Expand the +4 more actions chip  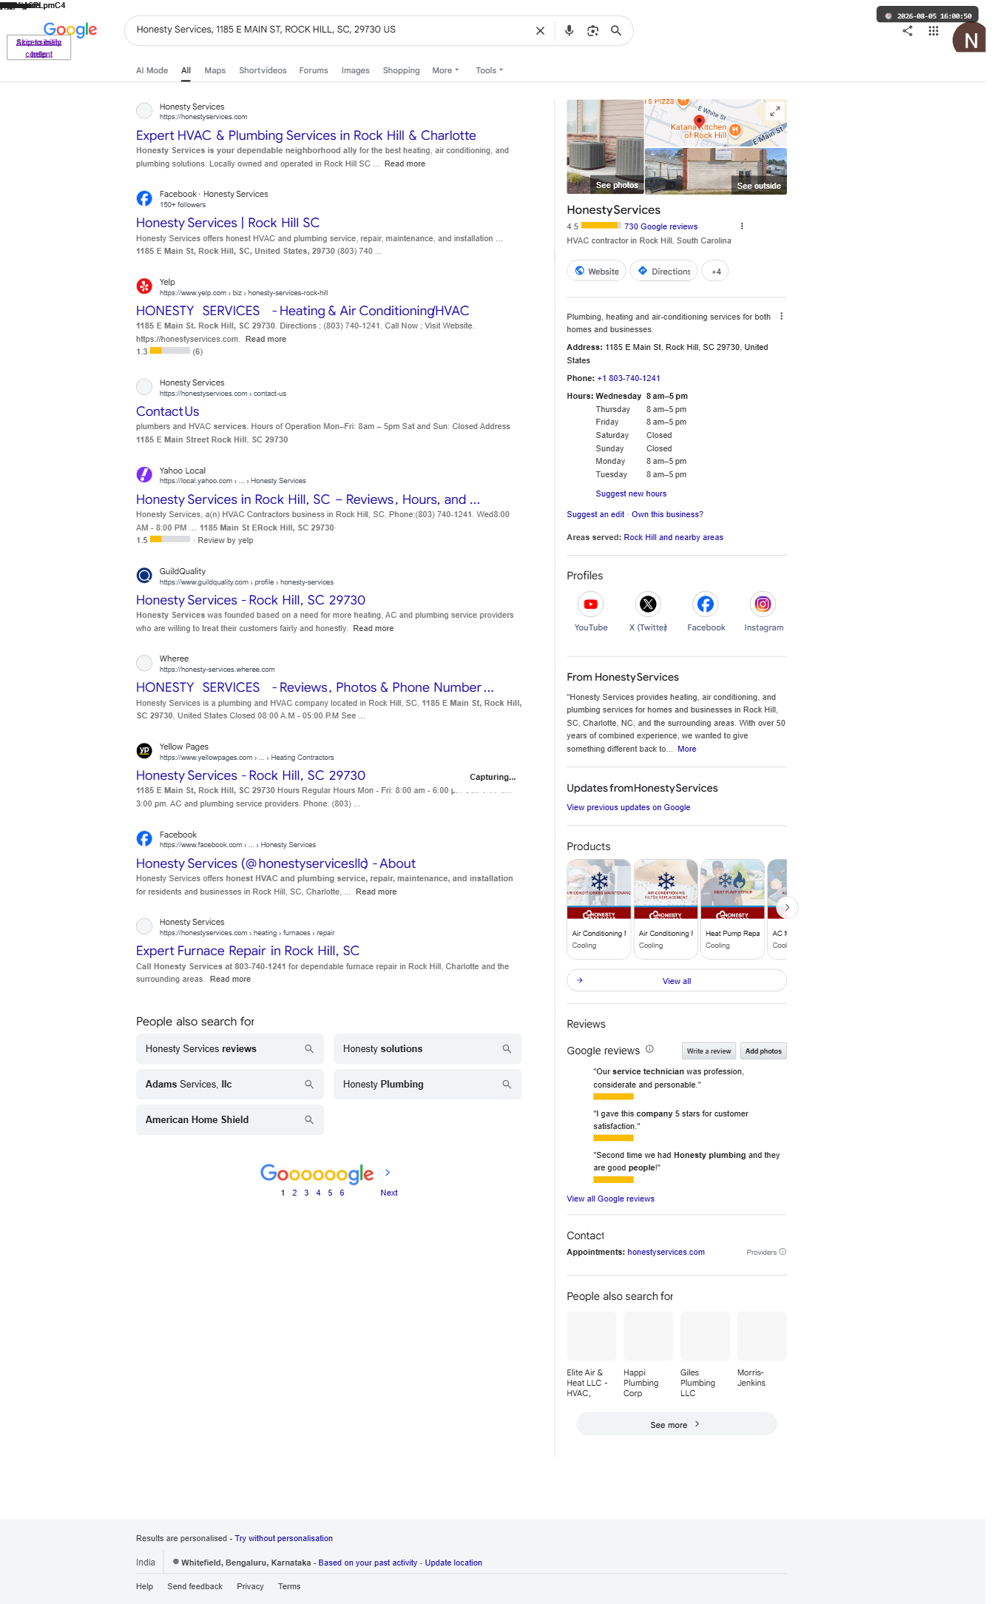tap(715, 272)
